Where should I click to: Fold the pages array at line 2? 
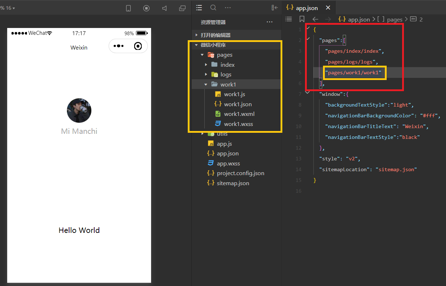[308, 38]
